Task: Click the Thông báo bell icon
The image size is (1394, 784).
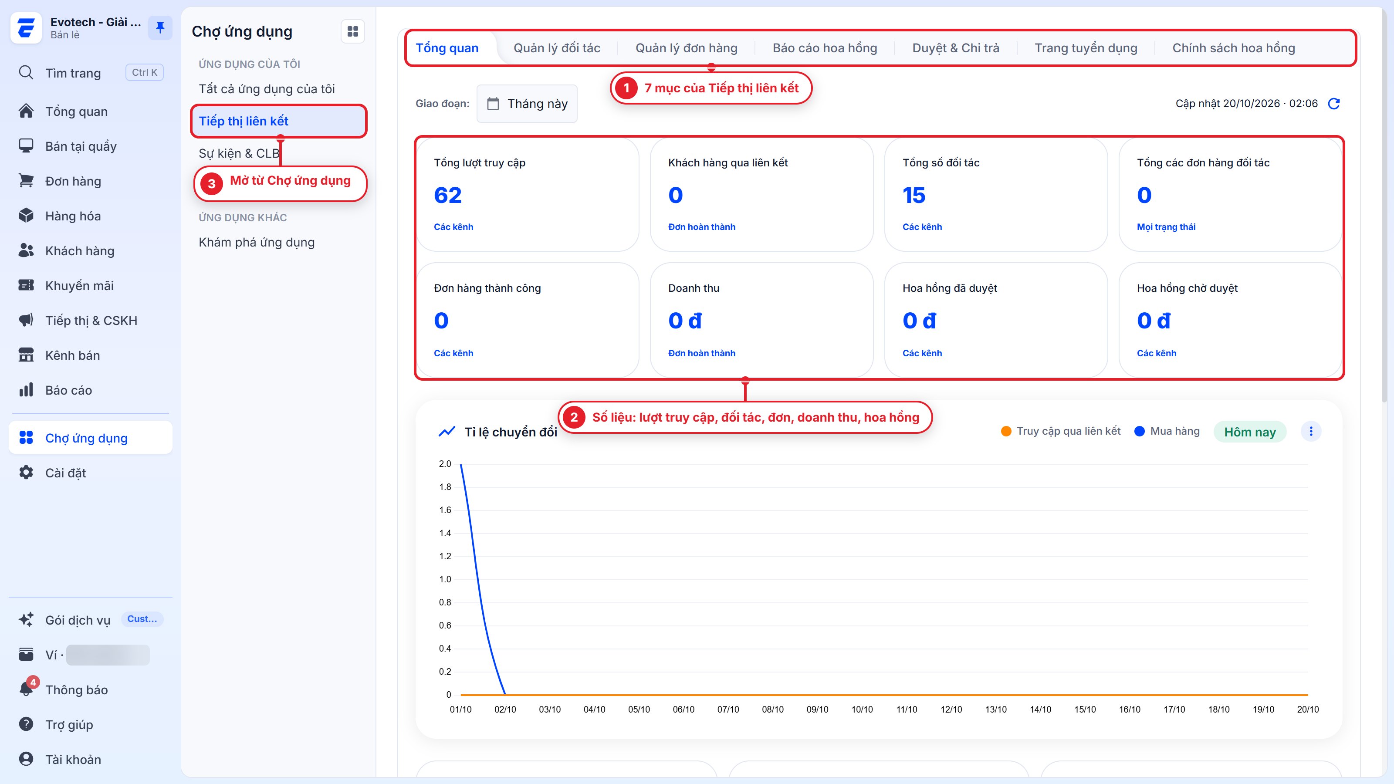Action: [x=26, y=689]
